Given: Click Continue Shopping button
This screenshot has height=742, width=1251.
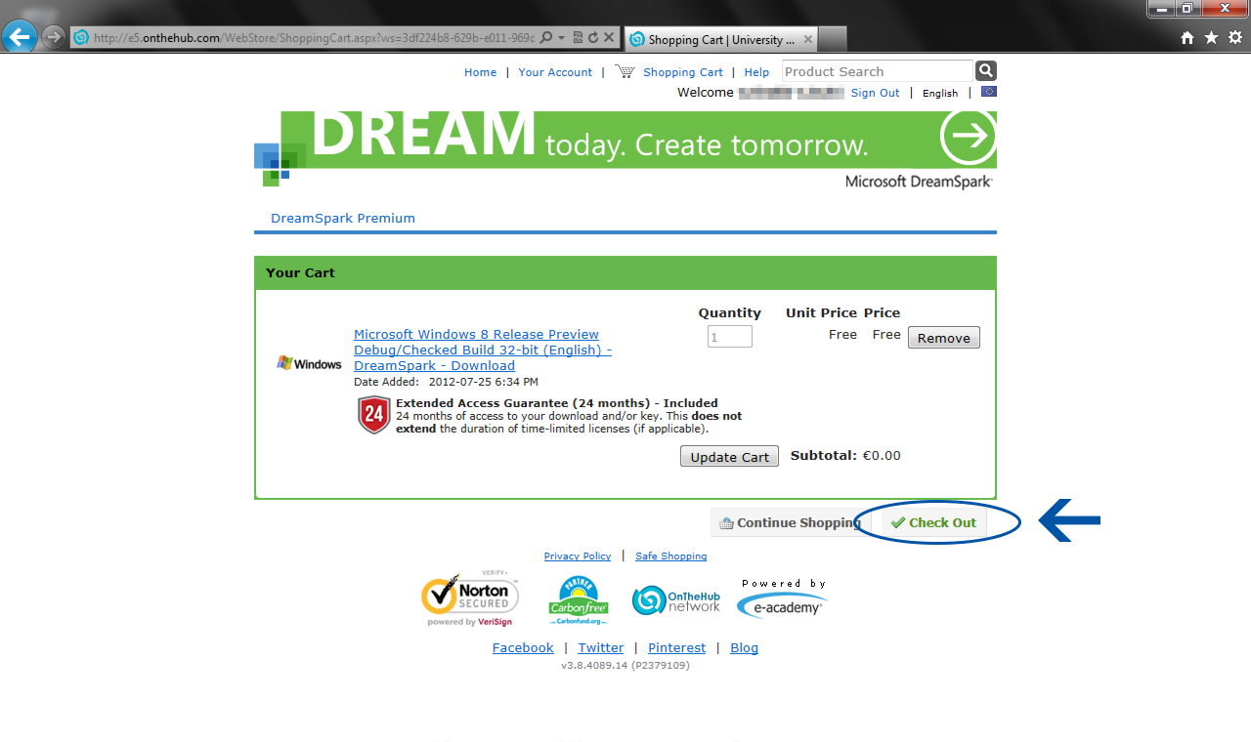Looking at the screenshot, I should (790, 523).
